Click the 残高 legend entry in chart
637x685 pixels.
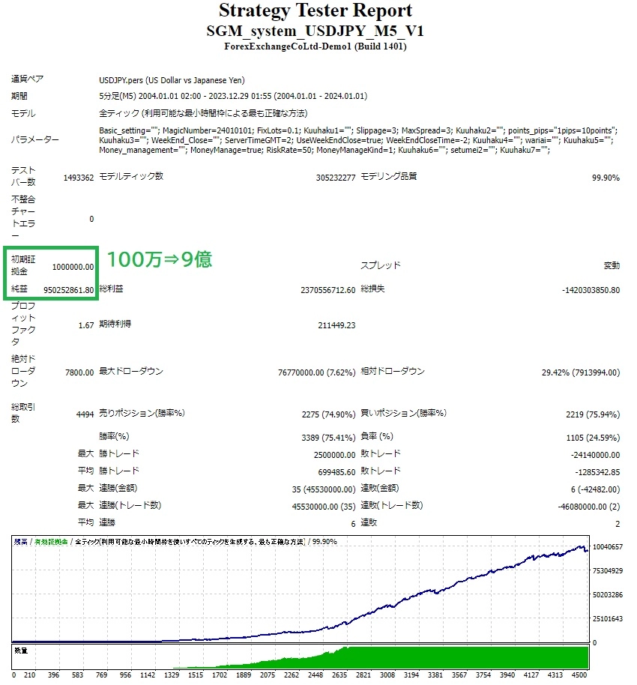20,542
